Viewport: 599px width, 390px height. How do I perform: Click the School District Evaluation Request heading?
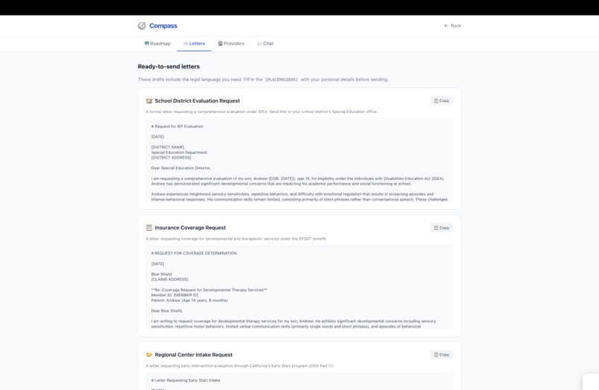[x=197, y=100]
